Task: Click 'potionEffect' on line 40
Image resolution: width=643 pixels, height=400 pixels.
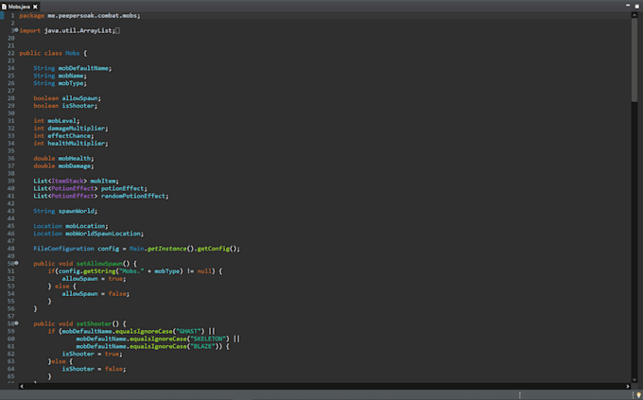Action: click(122, 188)
